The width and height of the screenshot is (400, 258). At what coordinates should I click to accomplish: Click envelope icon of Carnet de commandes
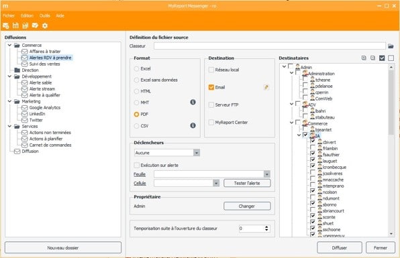coord(24,145)
